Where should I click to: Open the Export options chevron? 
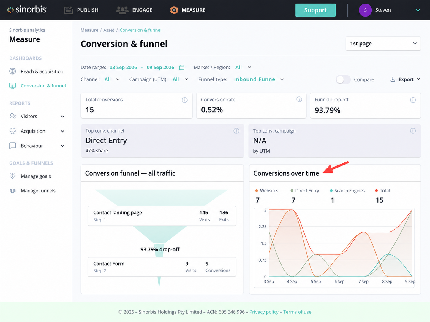click(418, 79)
